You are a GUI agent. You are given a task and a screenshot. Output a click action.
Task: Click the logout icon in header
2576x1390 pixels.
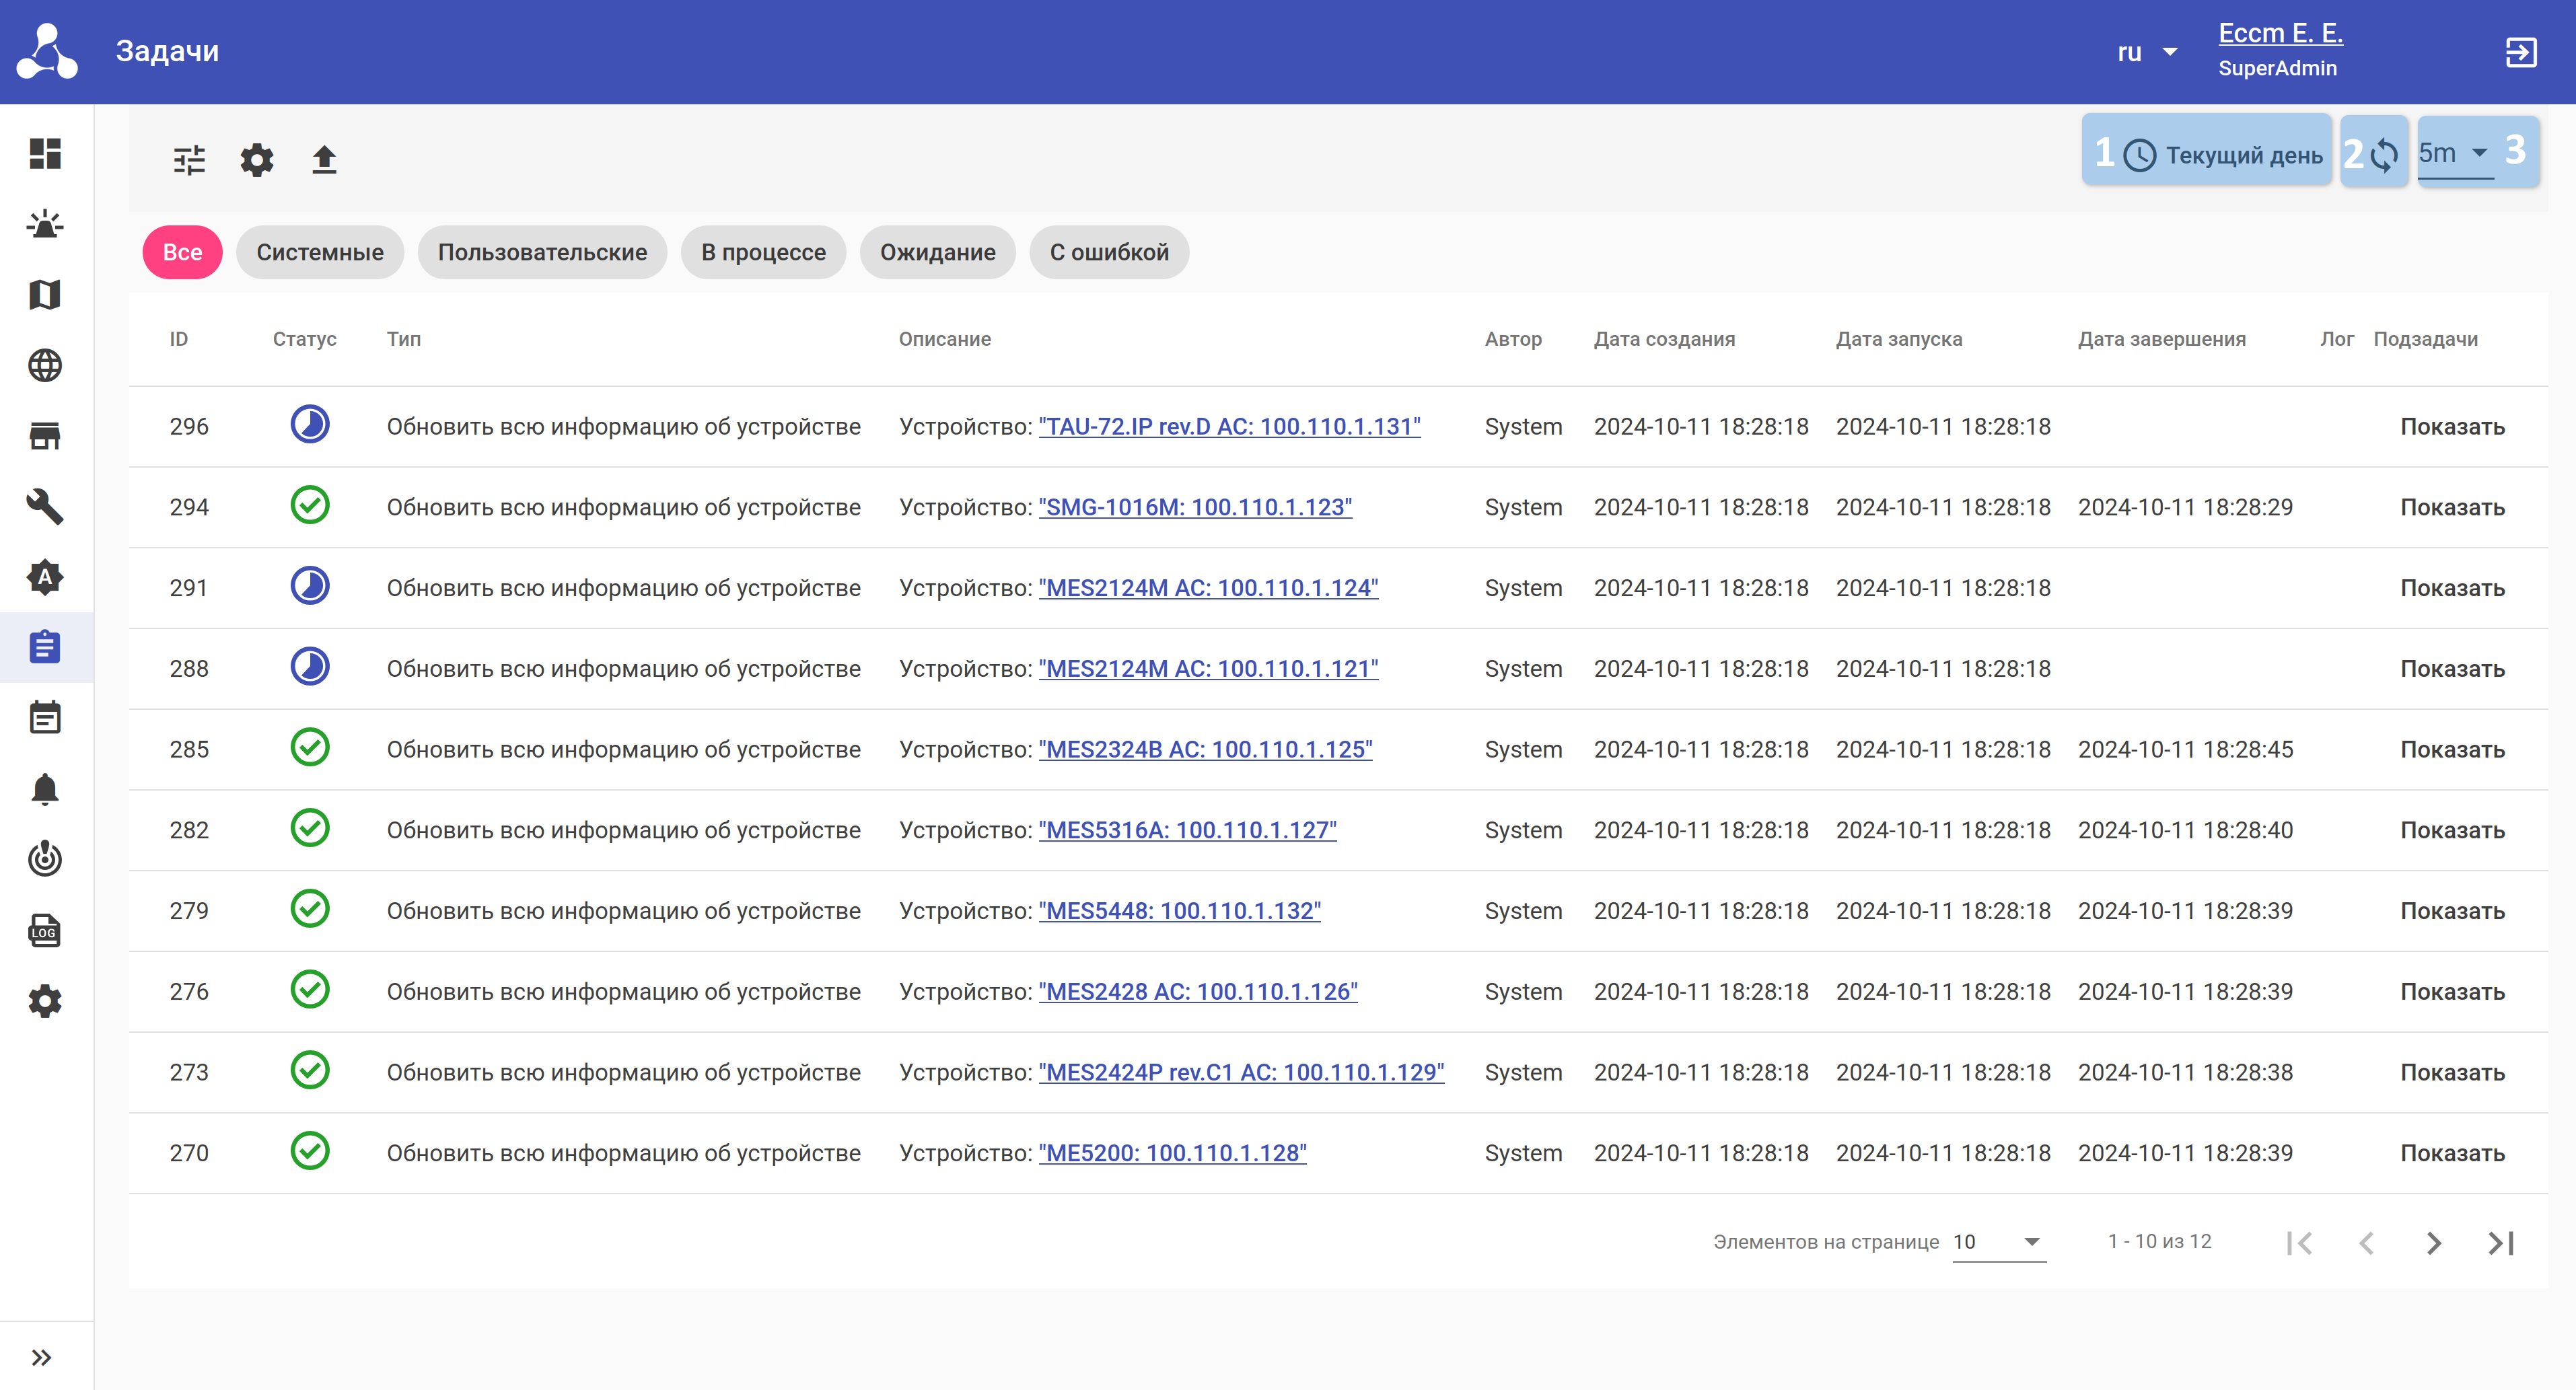[x=2520, y=52]
